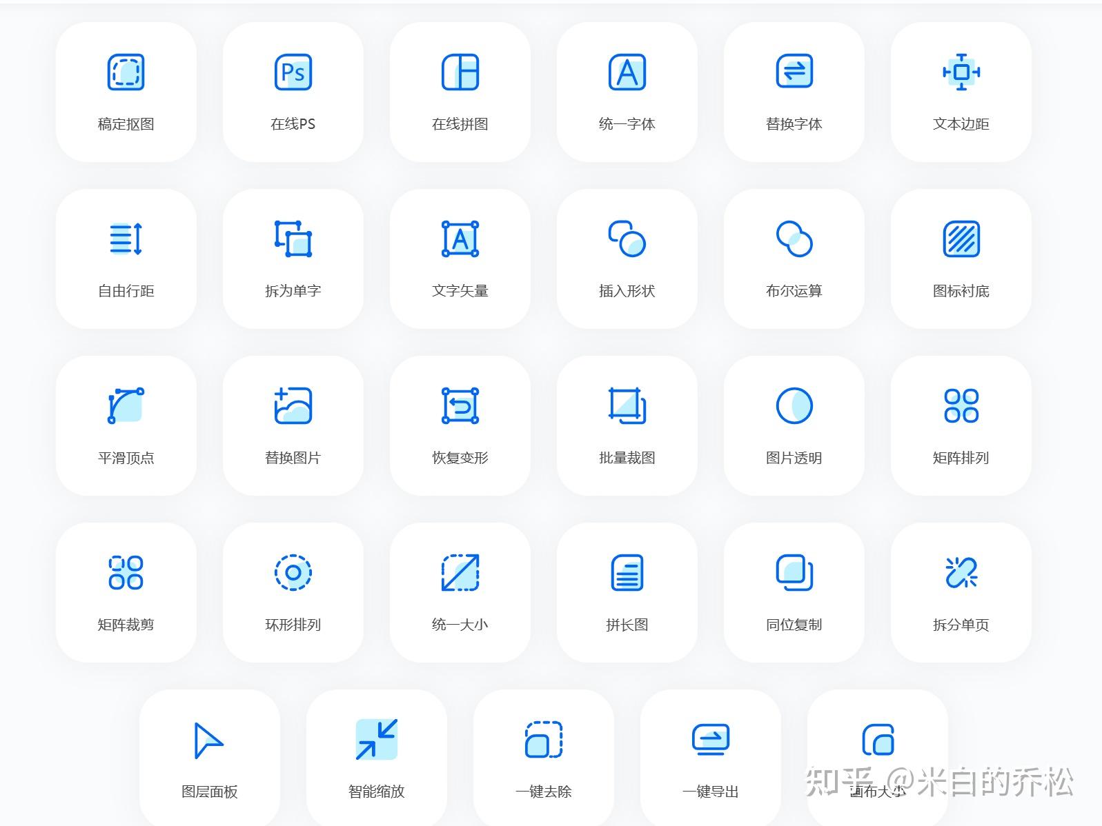Screen dimensions: 1102x826
Task: Click the 布尔运算 text label
Action: coord(794,291)
